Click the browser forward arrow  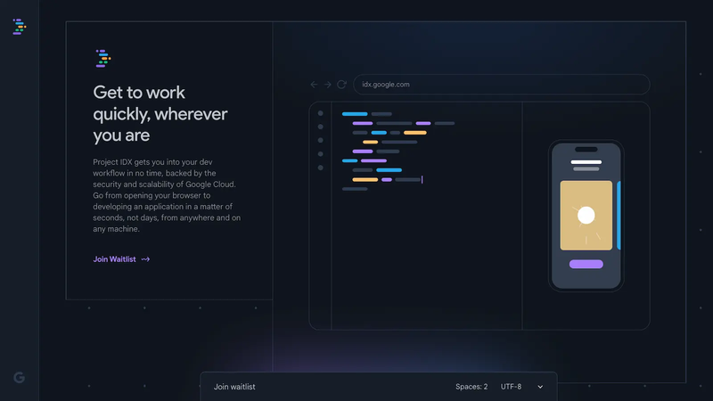[x=327, y=85]
